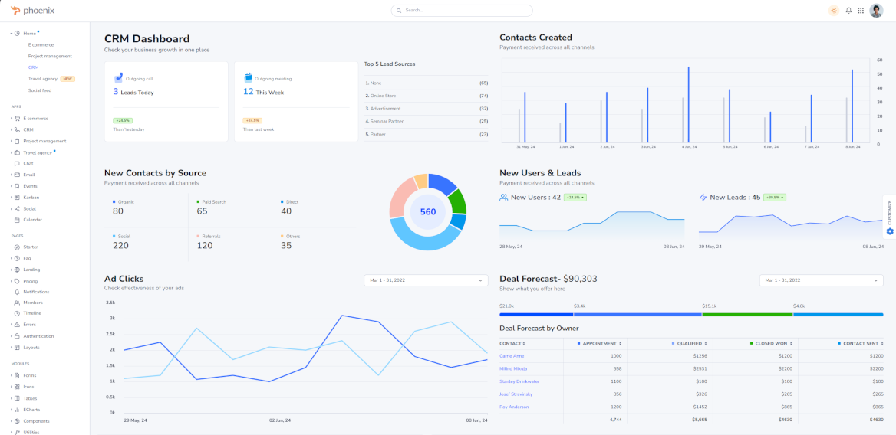The height and width of the screenshot is (435, 896).
Task: Open contact Roy Anderson
Action: 514,407
